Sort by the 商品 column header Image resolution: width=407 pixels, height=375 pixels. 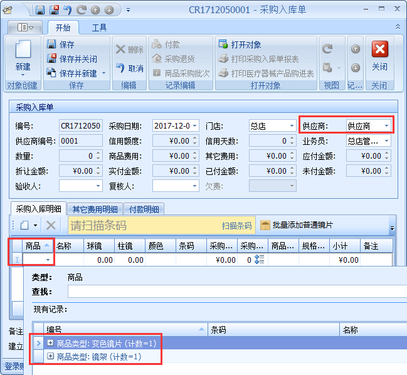[x=38, y=246]
